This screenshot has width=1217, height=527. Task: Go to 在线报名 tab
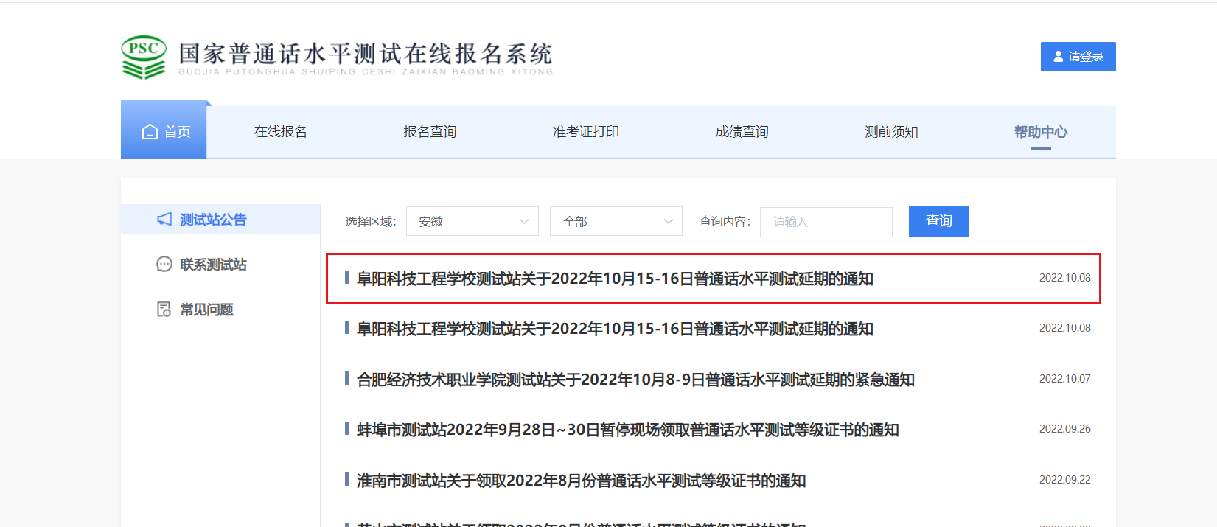point(280,132)
